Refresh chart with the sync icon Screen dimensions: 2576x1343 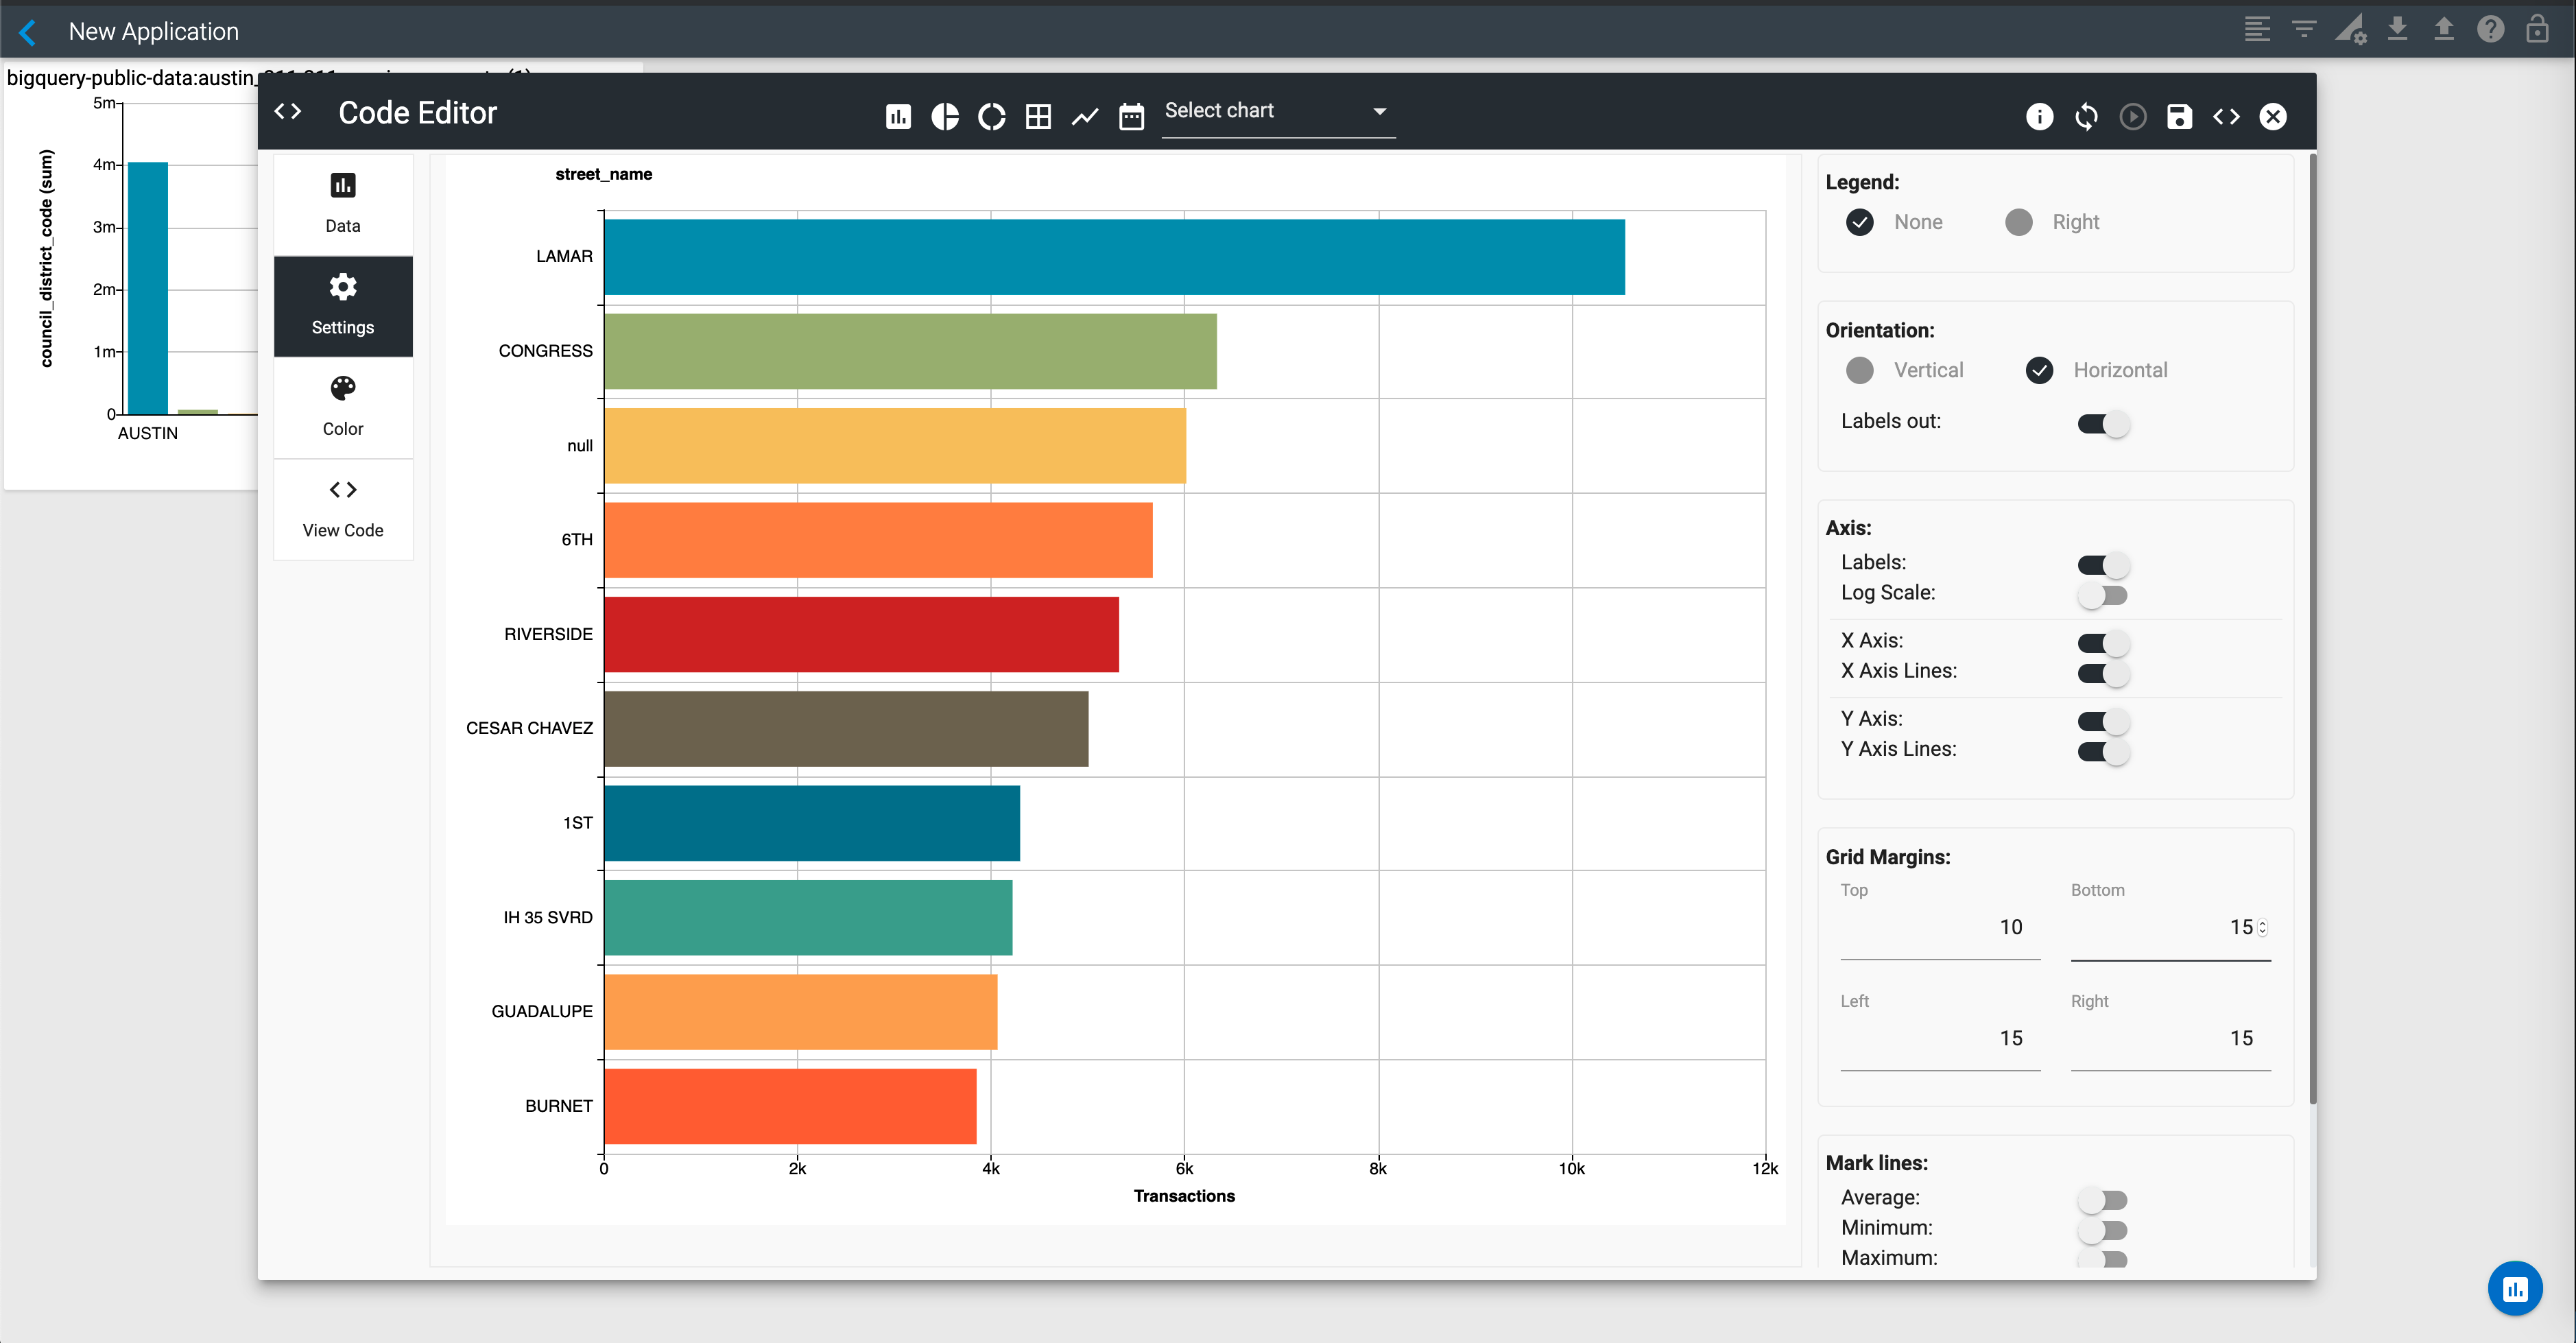(x=2086, y=116)
